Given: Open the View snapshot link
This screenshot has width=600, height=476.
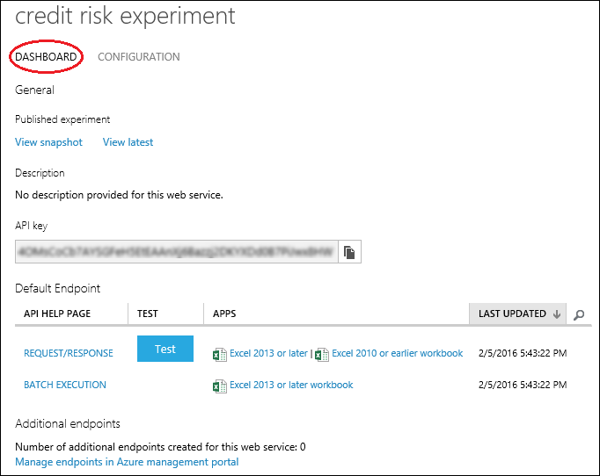Looking at the screenshot, I should point(48,142).
